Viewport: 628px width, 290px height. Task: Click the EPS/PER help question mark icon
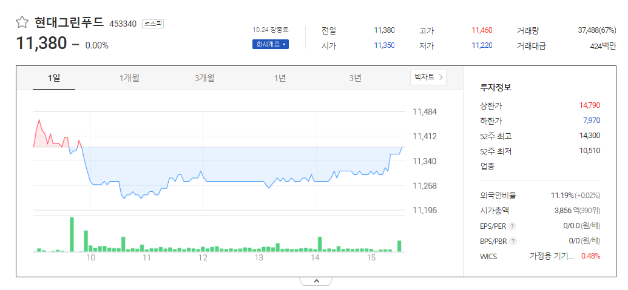(x=512, y=226)
